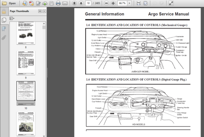Click the thumbnail panel scrollbar thumb
This screenshot has height=137, width=204.
click(44, 27)
